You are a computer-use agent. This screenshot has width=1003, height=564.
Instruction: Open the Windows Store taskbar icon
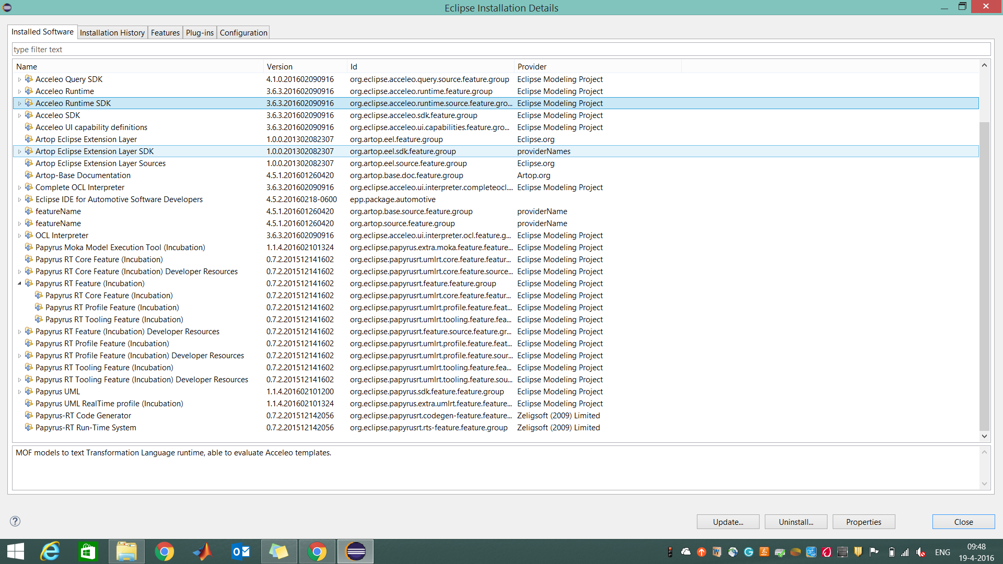coord(88,551)
